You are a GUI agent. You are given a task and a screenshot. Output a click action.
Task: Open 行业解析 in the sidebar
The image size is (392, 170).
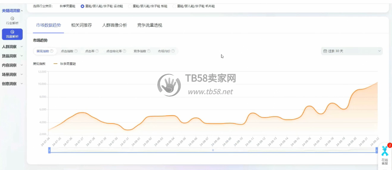coord(12,20)
